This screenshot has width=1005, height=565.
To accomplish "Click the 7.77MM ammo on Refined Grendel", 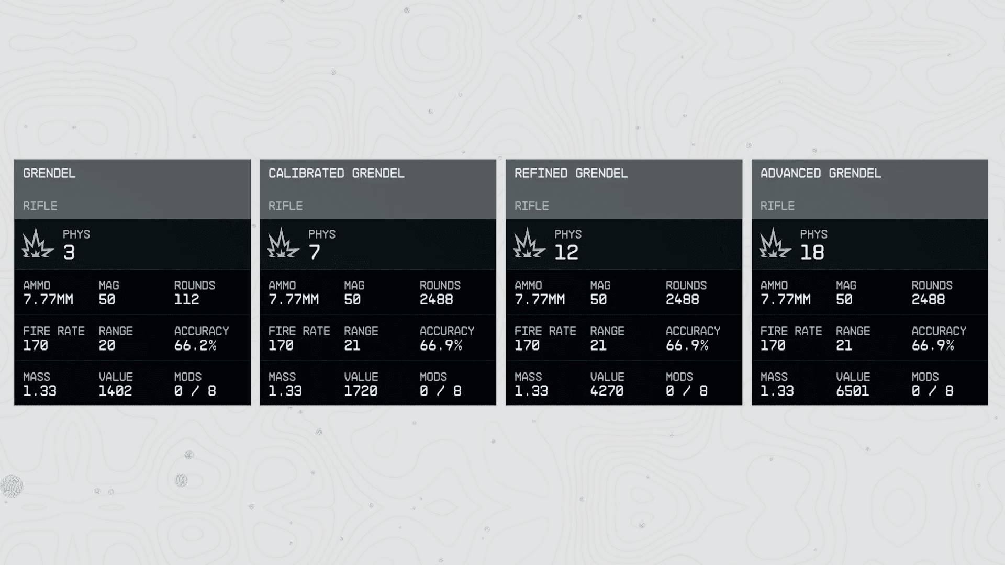I will coord(540,299).
